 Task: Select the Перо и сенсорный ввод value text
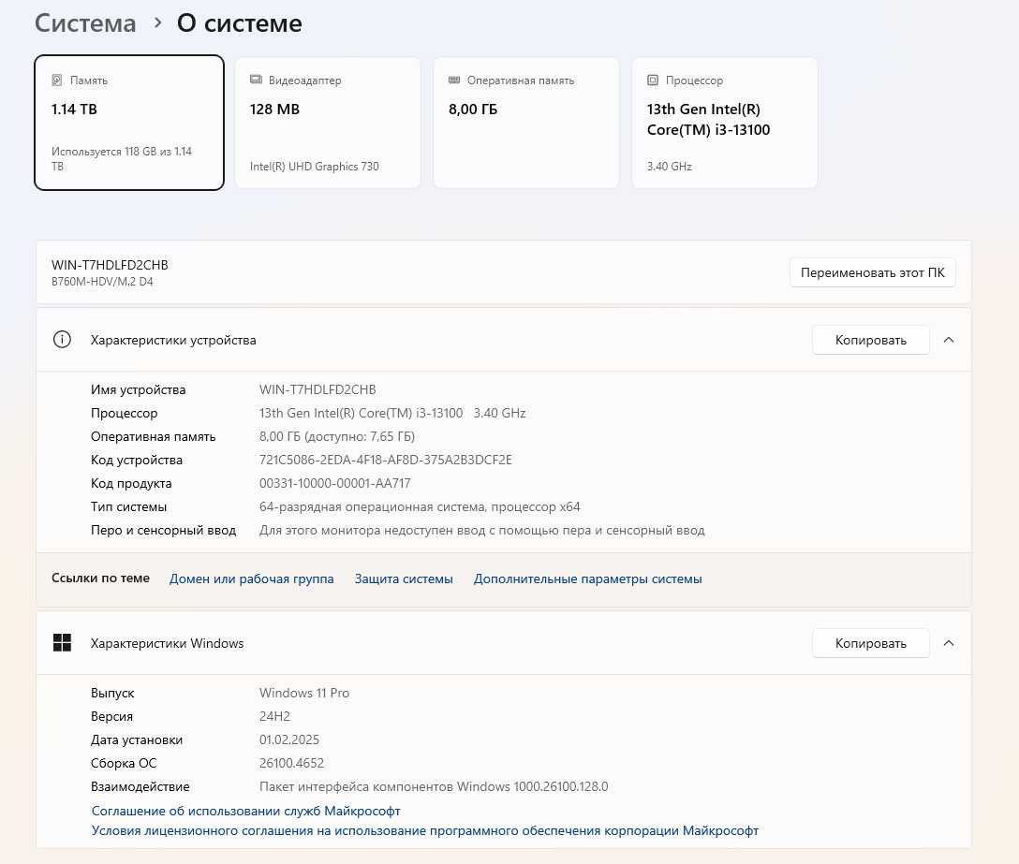click(x=481, y=530)
